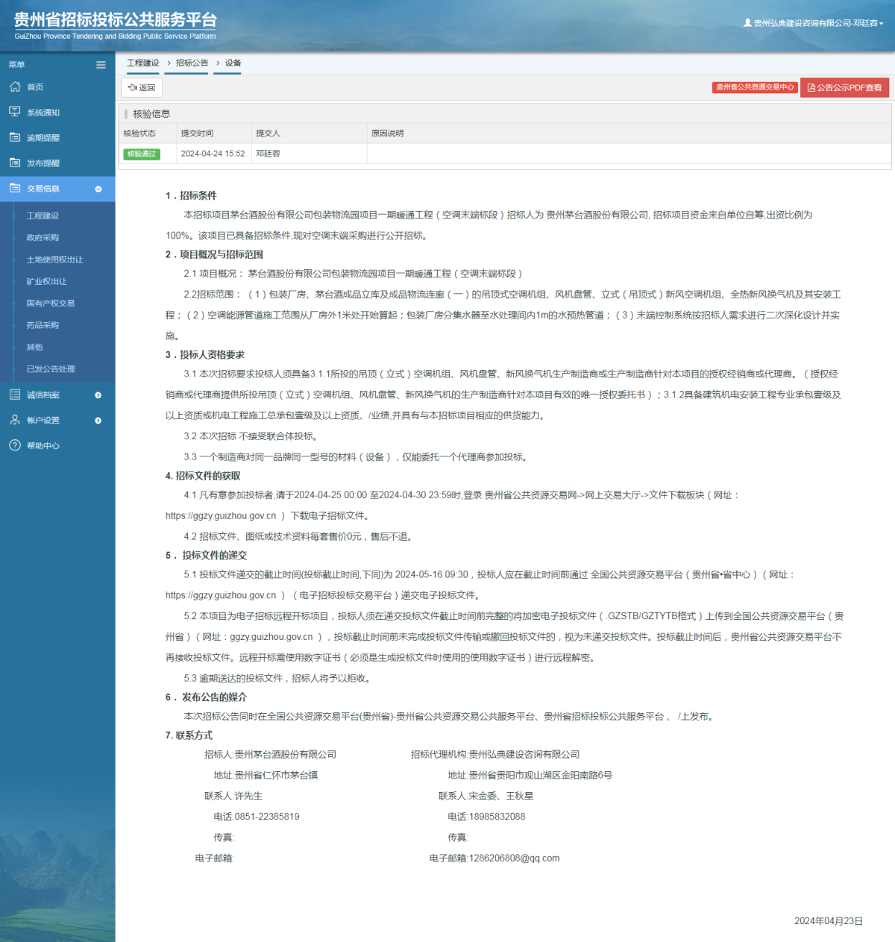
Task: Select the 设备 tab in breadcrumb
Action: [230, 63]
